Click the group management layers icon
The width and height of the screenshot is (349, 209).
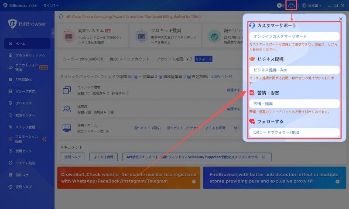pos(10,91)
